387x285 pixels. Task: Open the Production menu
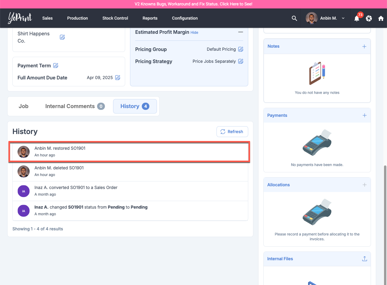click(77, 18)
